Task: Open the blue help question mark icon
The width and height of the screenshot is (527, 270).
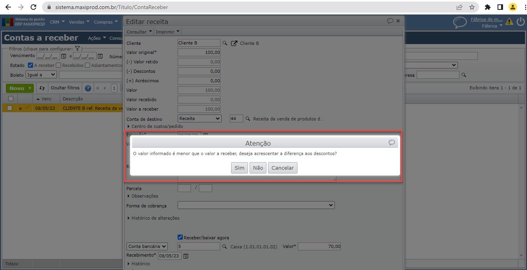Action: (88, 88)
